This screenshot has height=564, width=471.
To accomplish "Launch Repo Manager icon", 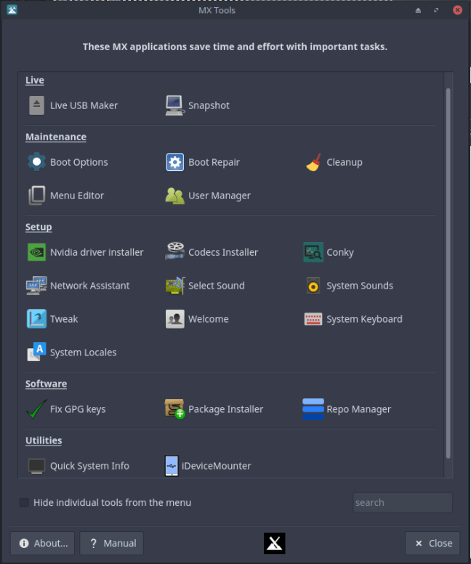I will 313,409.
